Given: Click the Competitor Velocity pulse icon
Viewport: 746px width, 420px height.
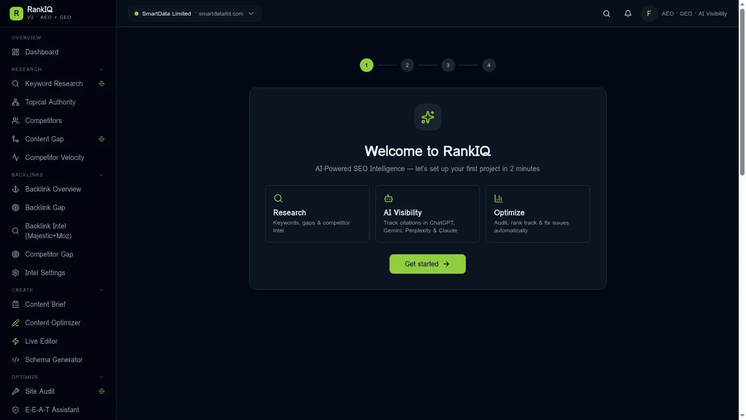Looking at the screenshot, I should click(x=16, y=157).
